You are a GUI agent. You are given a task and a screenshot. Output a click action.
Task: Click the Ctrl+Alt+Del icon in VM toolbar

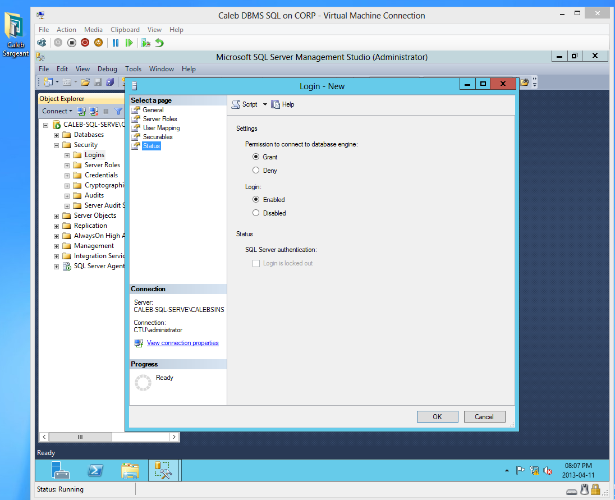pyautogui.click(x=41, y=43)
